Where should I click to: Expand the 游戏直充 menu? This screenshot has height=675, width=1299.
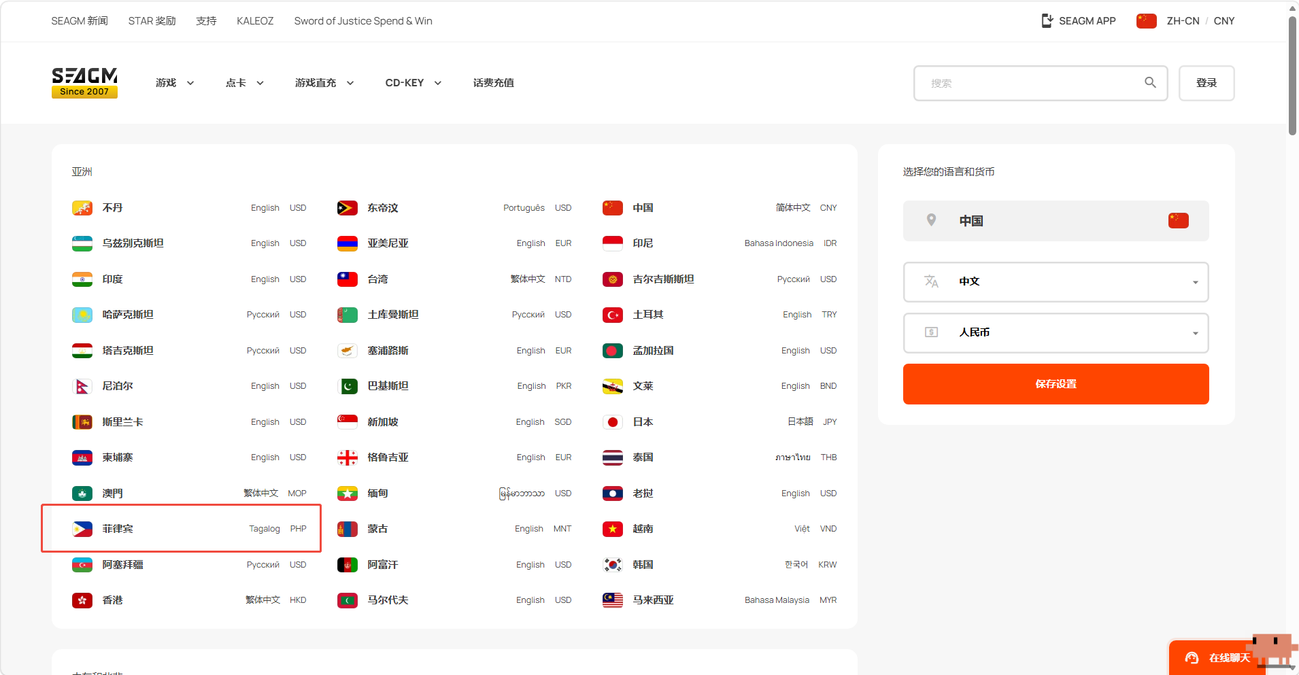tap(324, 83)
